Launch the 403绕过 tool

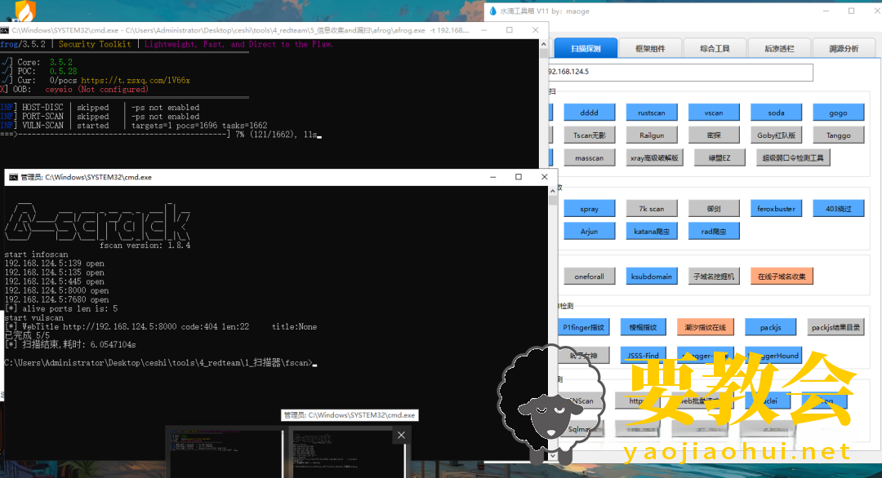tap(838, 208)
